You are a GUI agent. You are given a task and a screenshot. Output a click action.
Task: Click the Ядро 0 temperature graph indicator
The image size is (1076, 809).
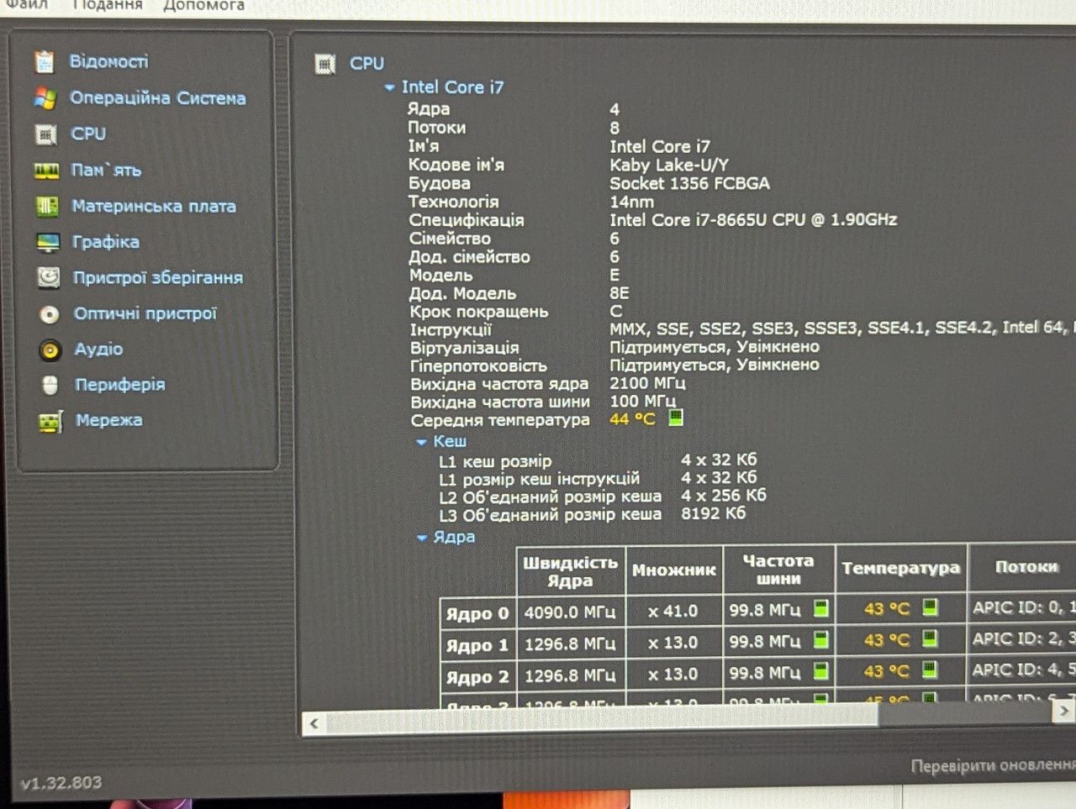click(x=930, y=607)
